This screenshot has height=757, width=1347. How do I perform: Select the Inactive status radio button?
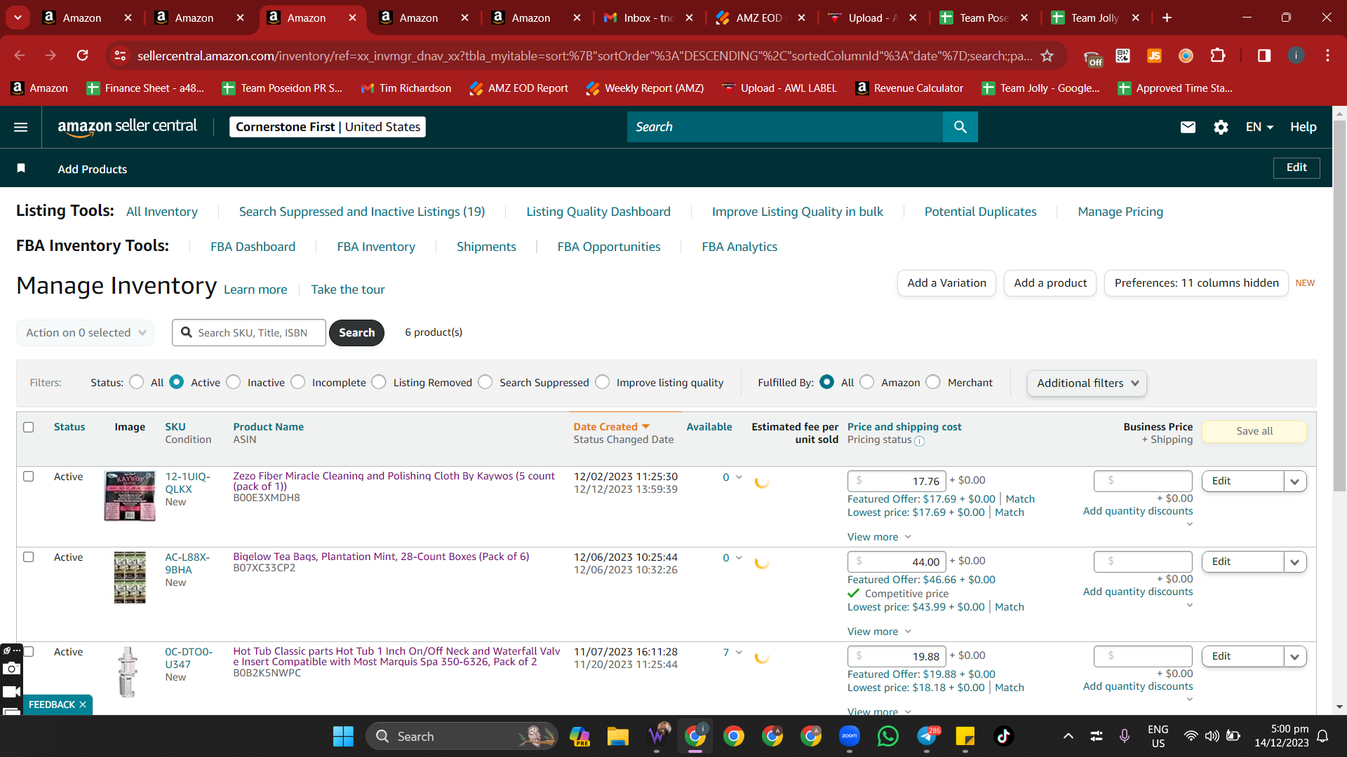234,382
